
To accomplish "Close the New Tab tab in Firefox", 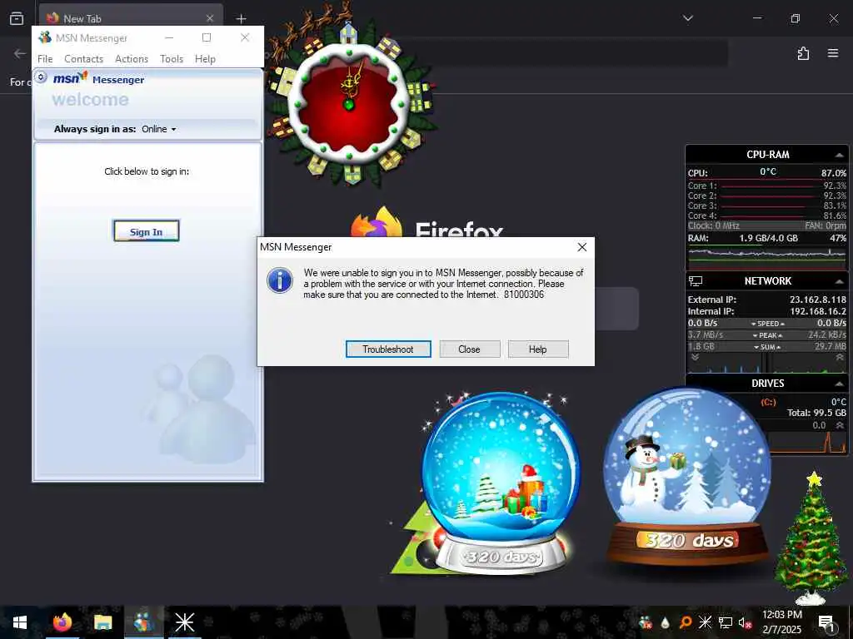I will (210, 18).
